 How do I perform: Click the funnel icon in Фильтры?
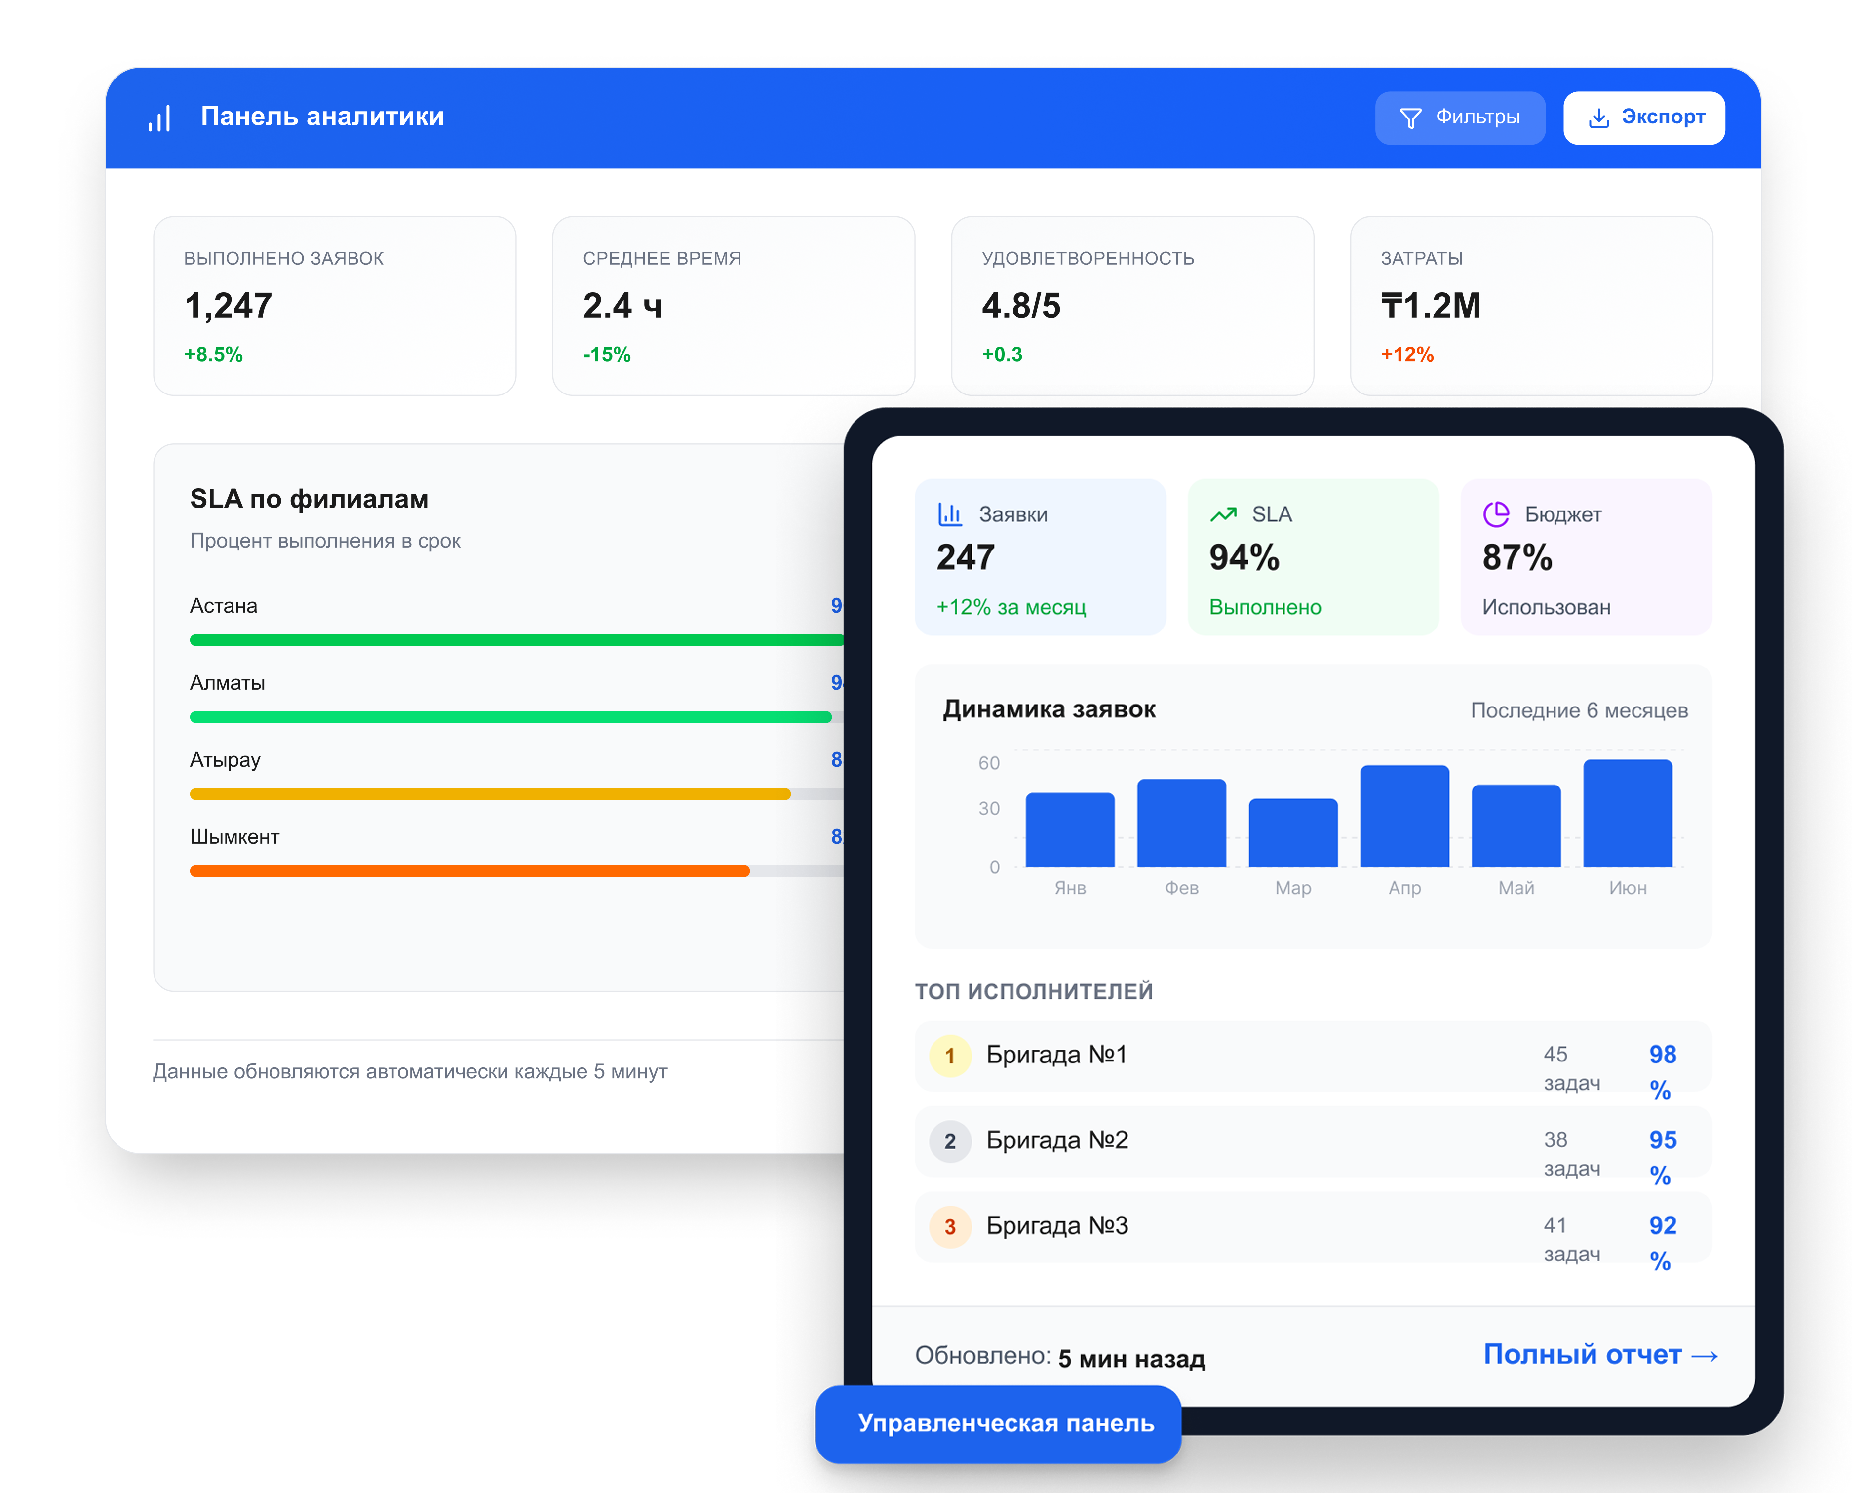click(1410, 118)
